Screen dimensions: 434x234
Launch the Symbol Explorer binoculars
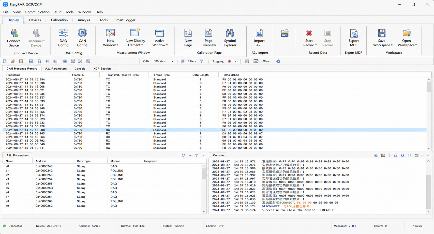230,33
